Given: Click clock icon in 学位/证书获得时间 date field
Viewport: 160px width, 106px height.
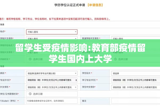Looking at the screenshot, I should (x=30, y=94).
